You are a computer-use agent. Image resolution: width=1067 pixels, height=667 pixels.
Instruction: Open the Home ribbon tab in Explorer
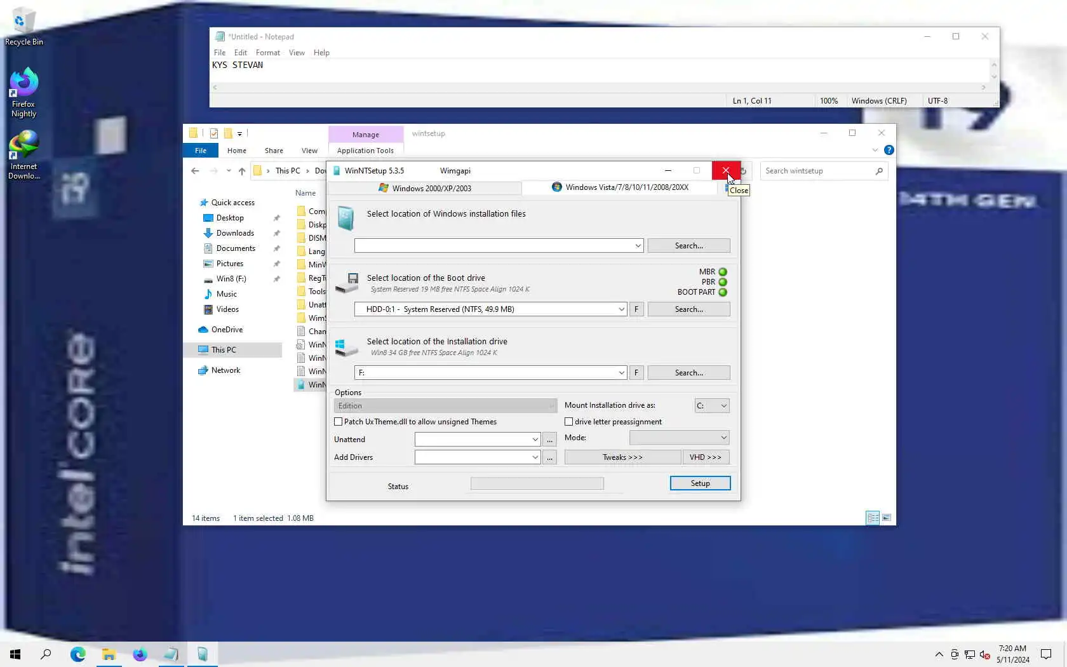click(x=237, y=151)
